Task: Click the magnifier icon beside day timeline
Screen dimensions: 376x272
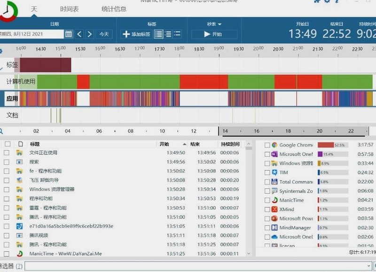Action: (1, 131)
